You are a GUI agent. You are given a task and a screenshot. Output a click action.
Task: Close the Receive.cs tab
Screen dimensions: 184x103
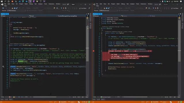(x=101, y=14)
